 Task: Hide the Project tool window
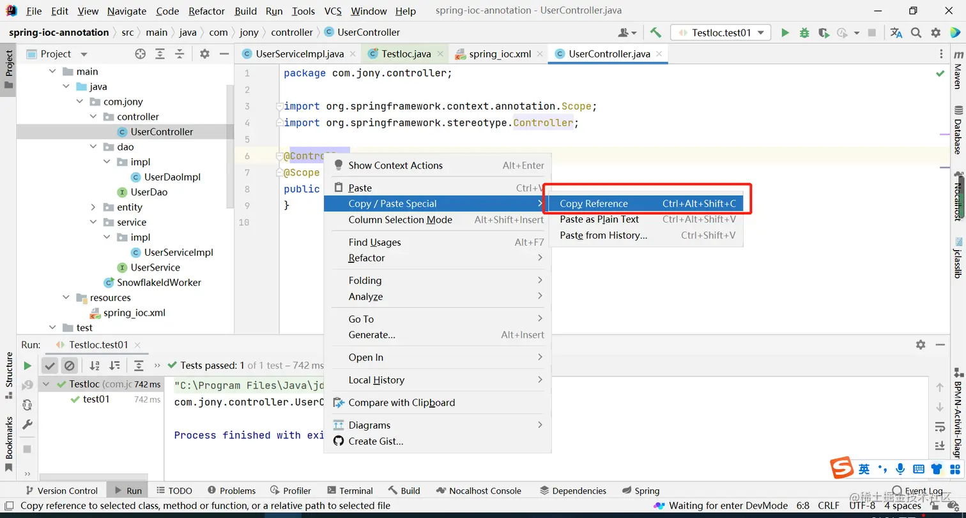click(x=224, y=54)
